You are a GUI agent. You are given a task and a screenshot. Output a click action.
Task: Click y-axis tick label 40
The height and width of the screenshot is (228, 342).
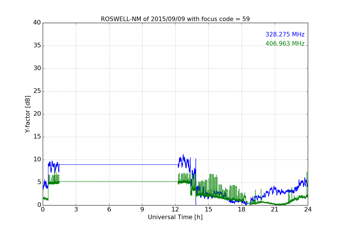click(x=37, y=23)
